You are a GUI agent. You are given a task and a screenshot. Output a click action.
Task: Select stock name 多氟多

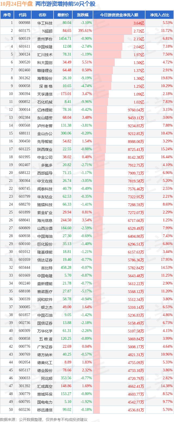pyautogui.click(x=47, y=165)
